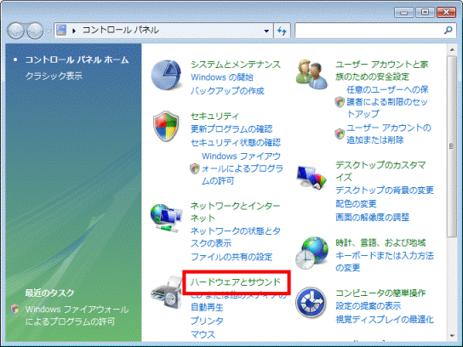Click shield icon in the 最近のタスク sidebar section
Viewport: 463px width, 347px height.
[x=15, y=310]
